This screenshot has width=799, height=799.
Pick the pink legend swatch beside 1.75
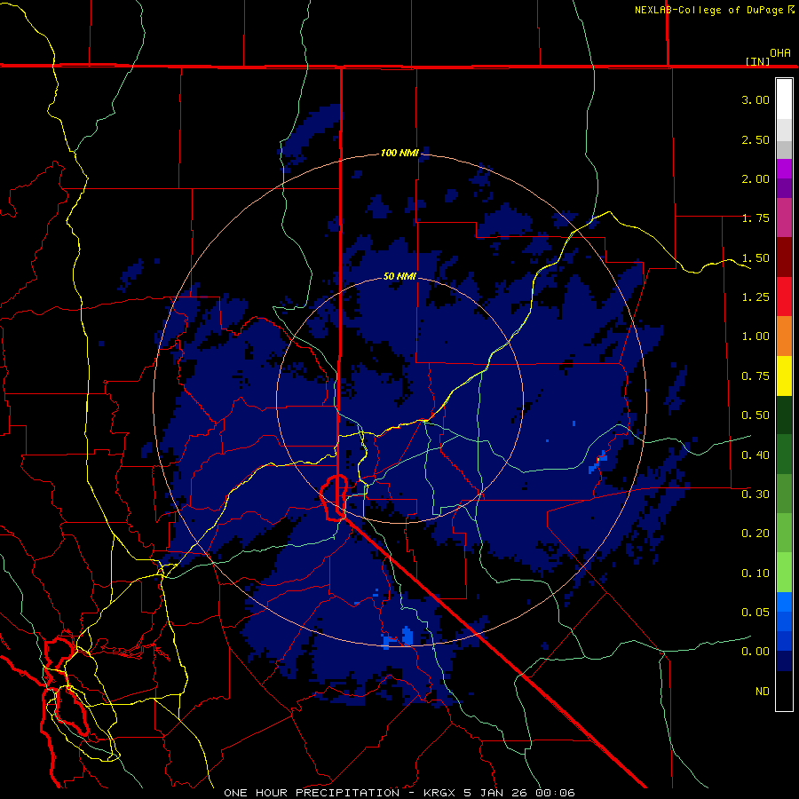[x=784, y=218]
